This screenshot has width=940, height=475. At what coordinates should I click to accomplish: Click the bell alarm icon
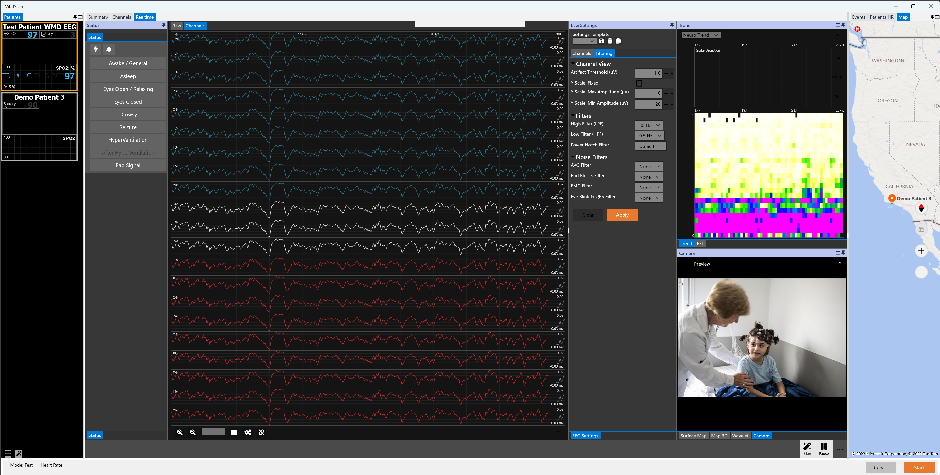tap(109, 49)
